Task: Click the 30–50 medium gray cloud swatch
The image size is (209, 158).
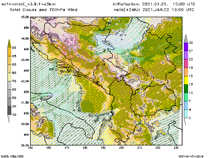Action: [x=9, y=102]
